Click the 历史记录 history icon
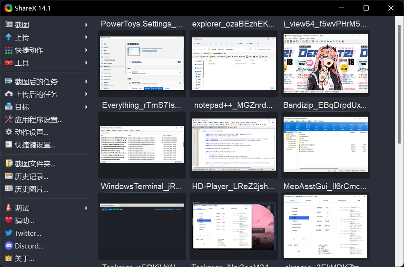 pyautogui.click(x=8, y=176)
